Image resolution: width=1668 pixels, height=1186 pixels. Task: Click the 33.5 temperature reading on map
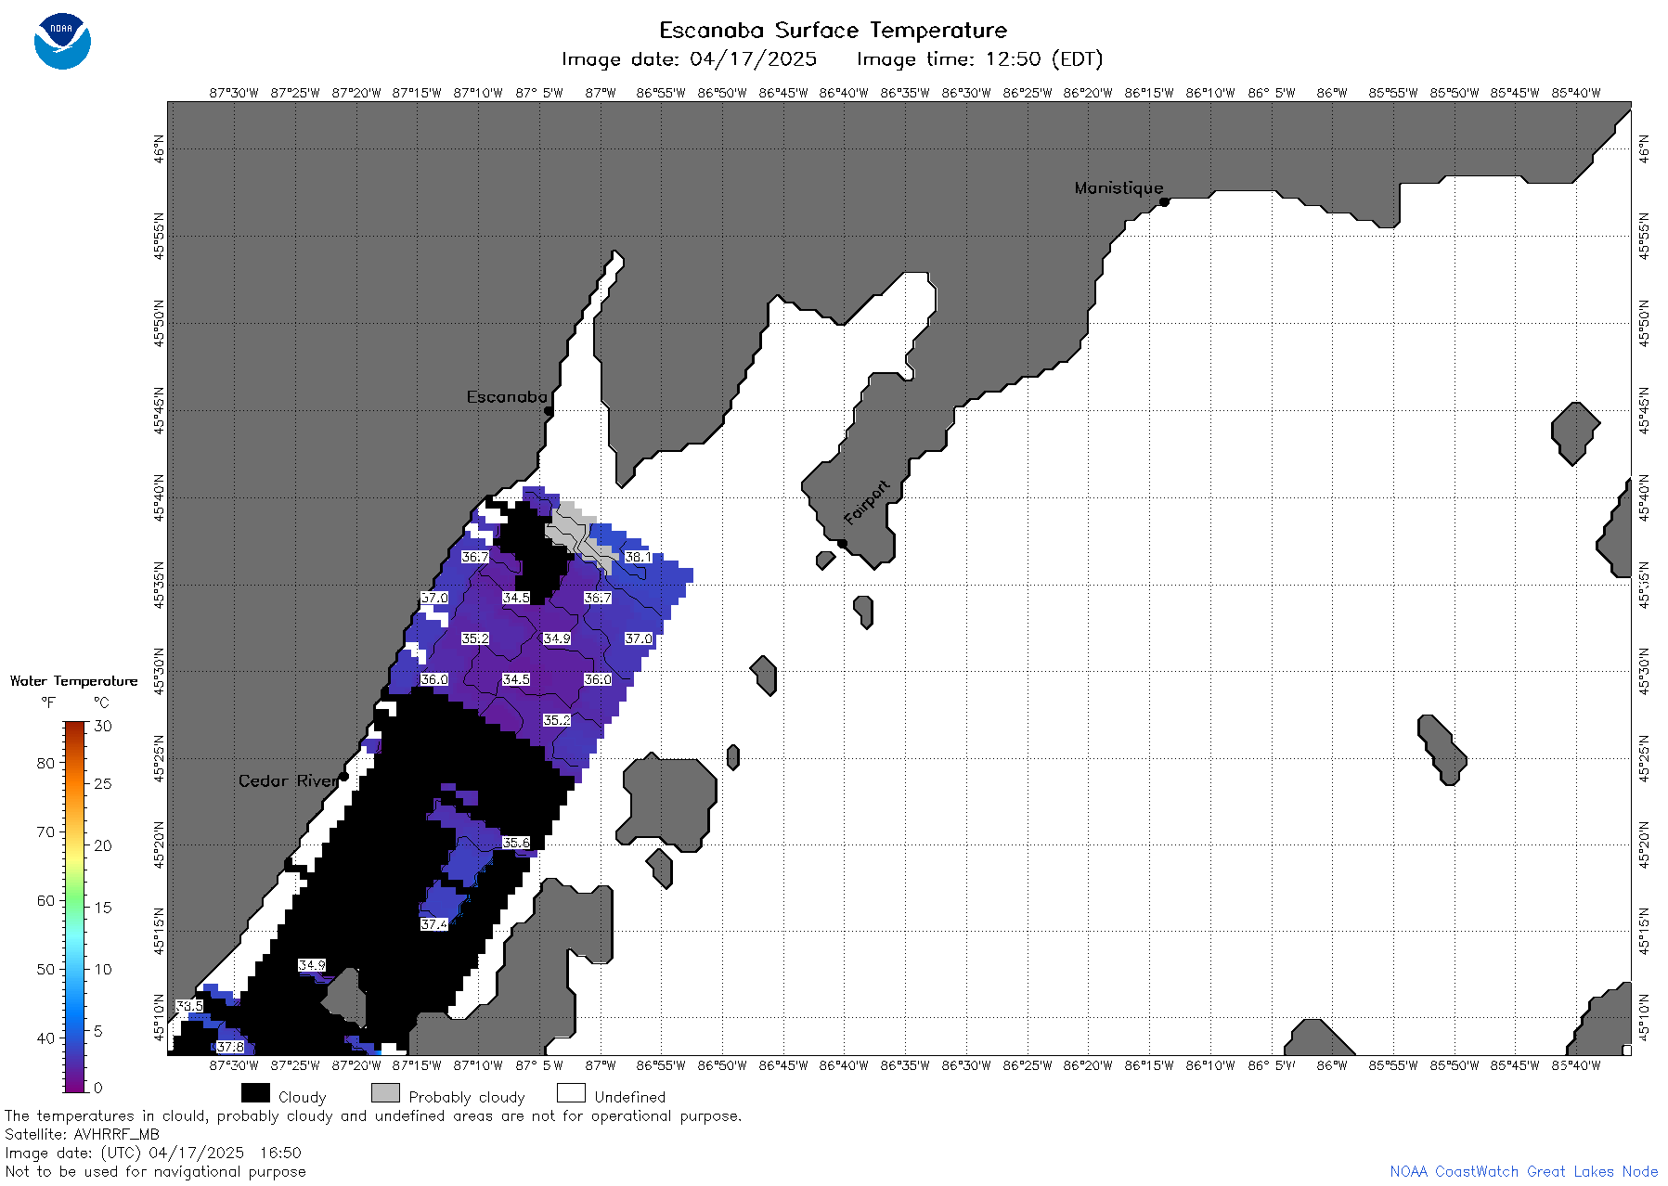(x=189, y=1006)
